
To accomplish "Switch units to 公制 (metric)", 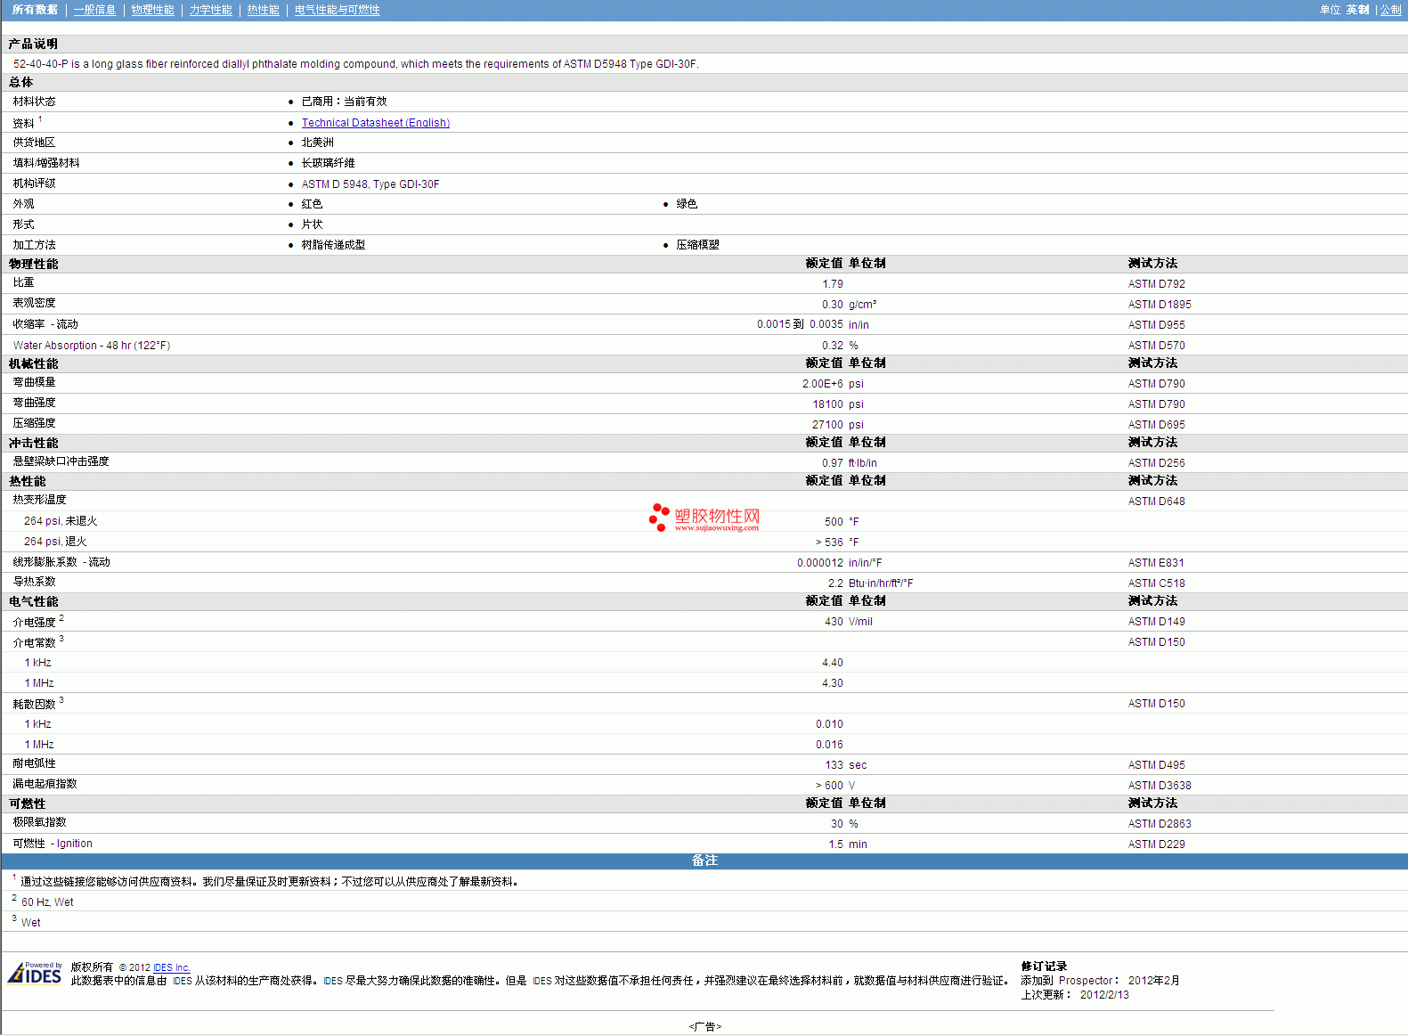I will pos(1390,10).
